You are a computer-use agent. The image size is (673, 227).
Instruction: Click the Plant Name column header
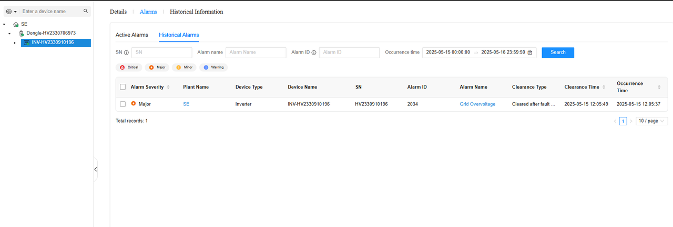click(x=196, y=87)
